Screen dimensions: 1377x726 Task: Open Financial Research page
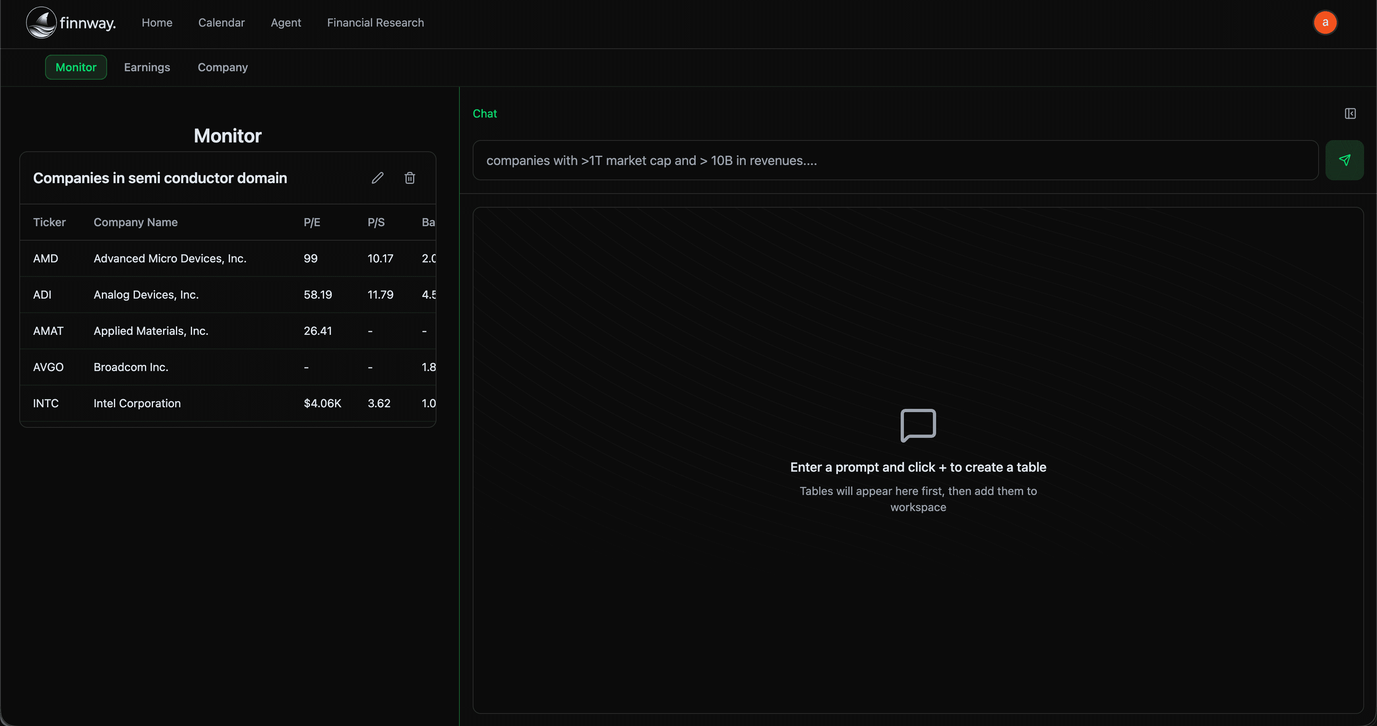tap(375, 23)
